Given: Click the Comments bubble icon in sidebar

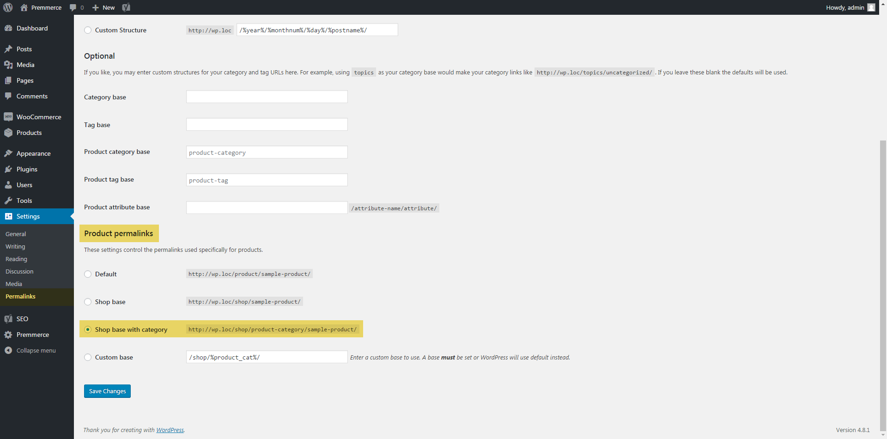Looking at the screenshot, I should [8, 96].
